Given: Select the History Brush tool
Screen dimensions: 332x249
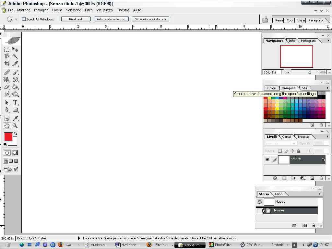Looking at the screenshot, I should [15, 80].
